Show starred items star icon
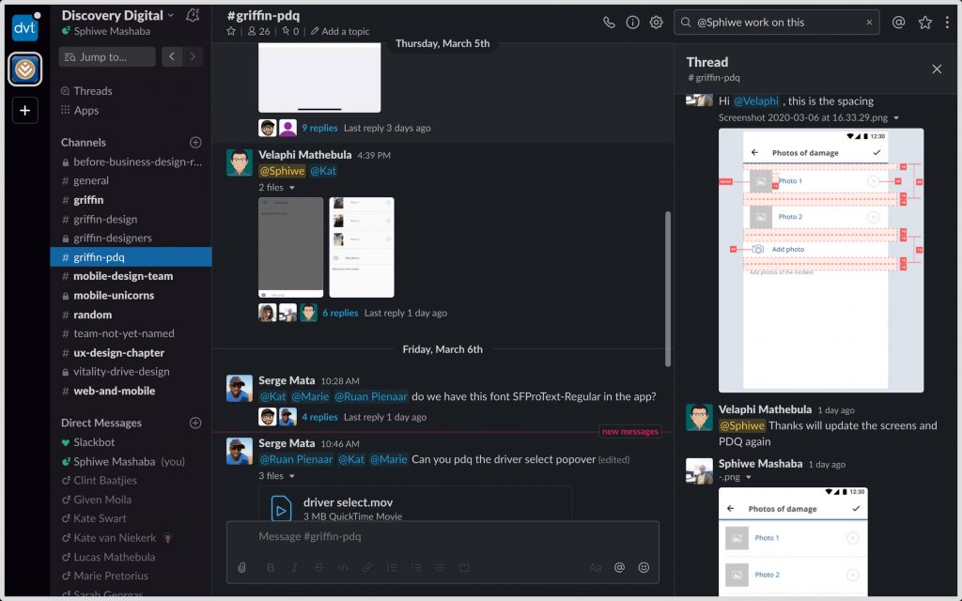 click(x=925, y=23)
